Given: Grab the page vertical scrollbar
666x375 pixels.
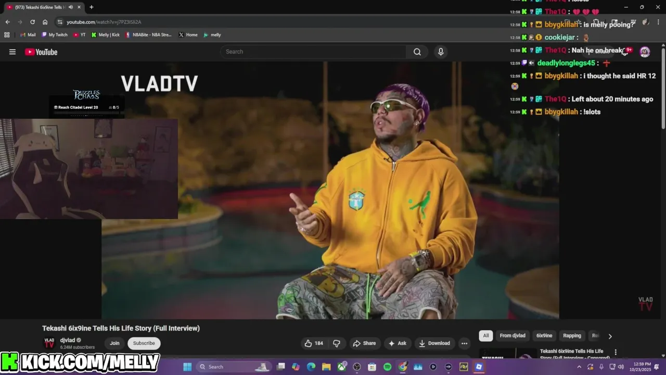Looking at the screenshot, I should tap(663, 89).
